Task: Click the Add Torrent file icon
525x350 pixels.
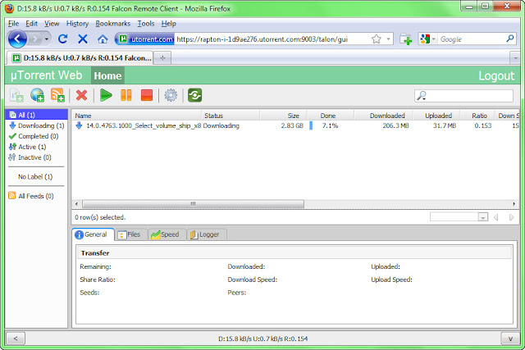Action: coord(16,95)
